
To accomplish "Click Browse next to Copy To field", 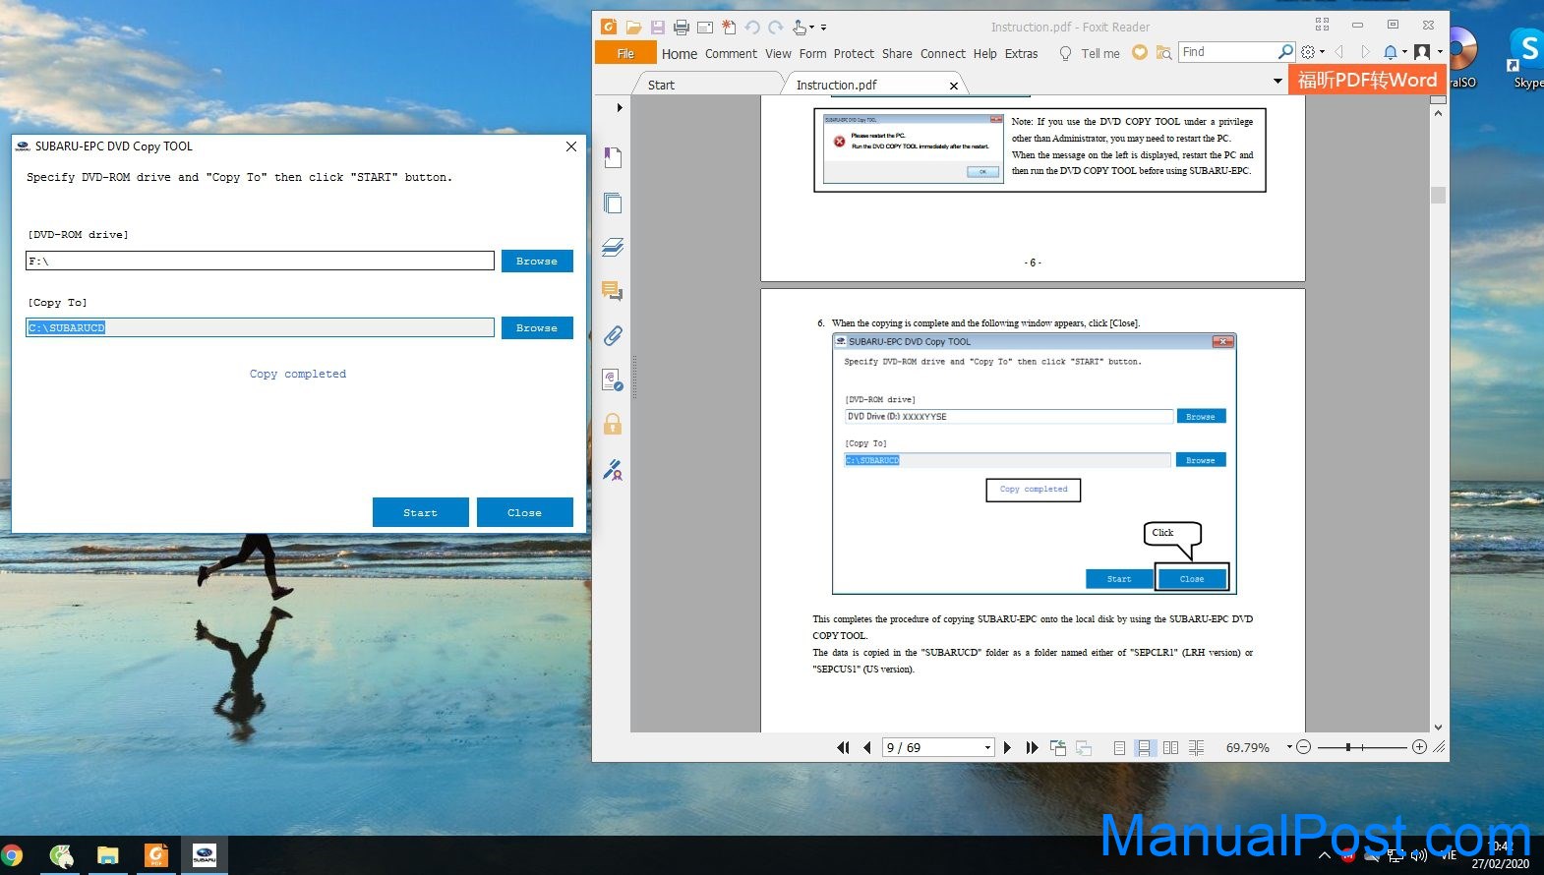I will pos(537,327).
